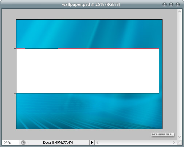The image size is (184, 147).
Task: Click the middle round title bar button
Action: click(171, 5)
